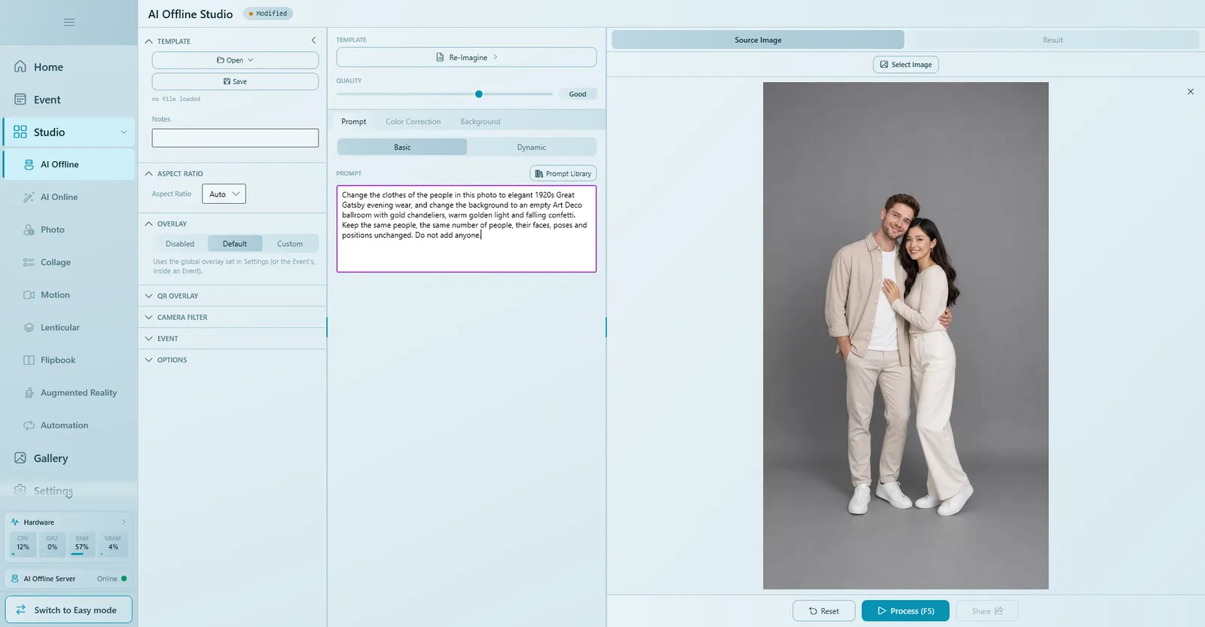
Task: Adjust the Quality slider handle
Action: [479, 94]
